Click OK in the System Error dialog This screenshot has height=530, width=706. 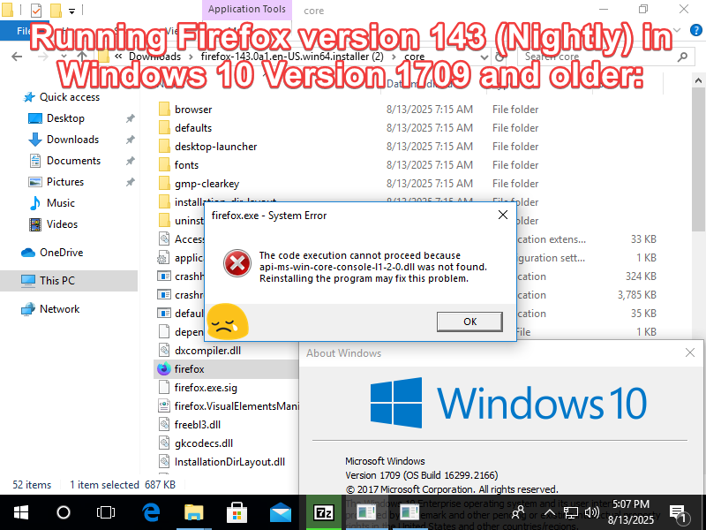click(x=469, y=322)
